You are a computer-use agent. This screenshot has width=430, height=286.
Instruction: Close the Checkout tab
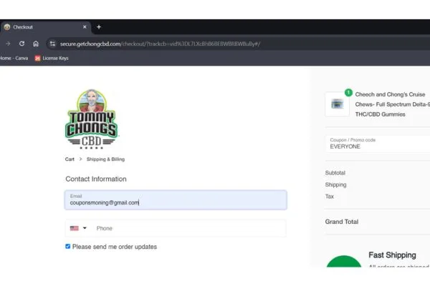coord(85,27)
